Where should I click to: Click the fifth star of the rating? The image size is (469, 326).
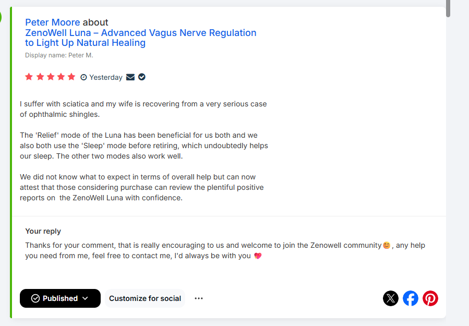pyautogui.click(x=71, y=77)
